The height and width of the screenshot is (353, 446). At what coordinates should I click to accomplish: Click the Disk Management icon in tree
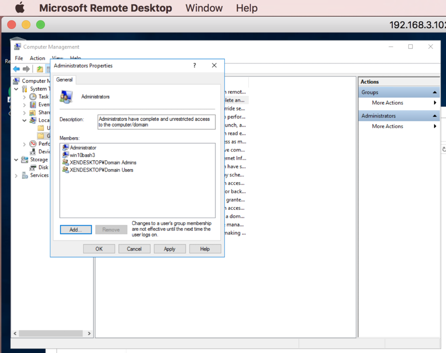33,168
